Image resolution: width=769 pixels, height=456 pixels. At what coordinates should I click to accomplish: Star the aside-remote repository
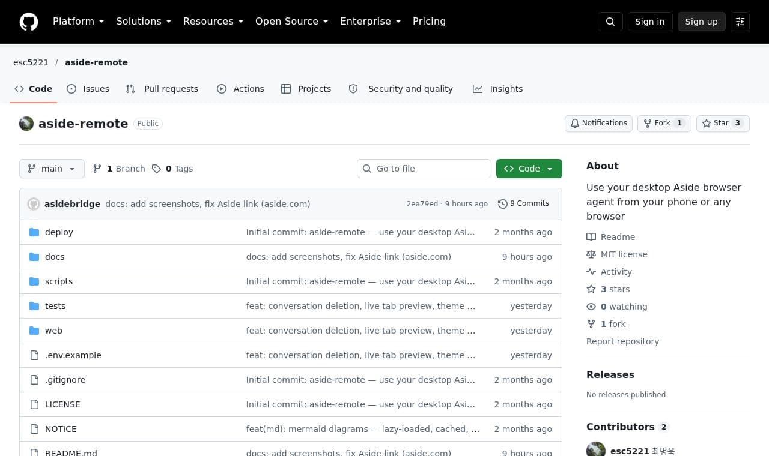(x=723, y=123)
